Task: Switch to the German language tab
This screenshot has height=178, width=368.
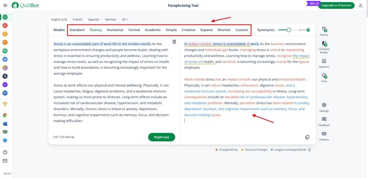Action: pyautogui.click(x=111, y=19)
